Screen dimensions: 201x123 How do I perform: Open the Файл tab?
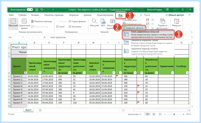coord(11,15)
